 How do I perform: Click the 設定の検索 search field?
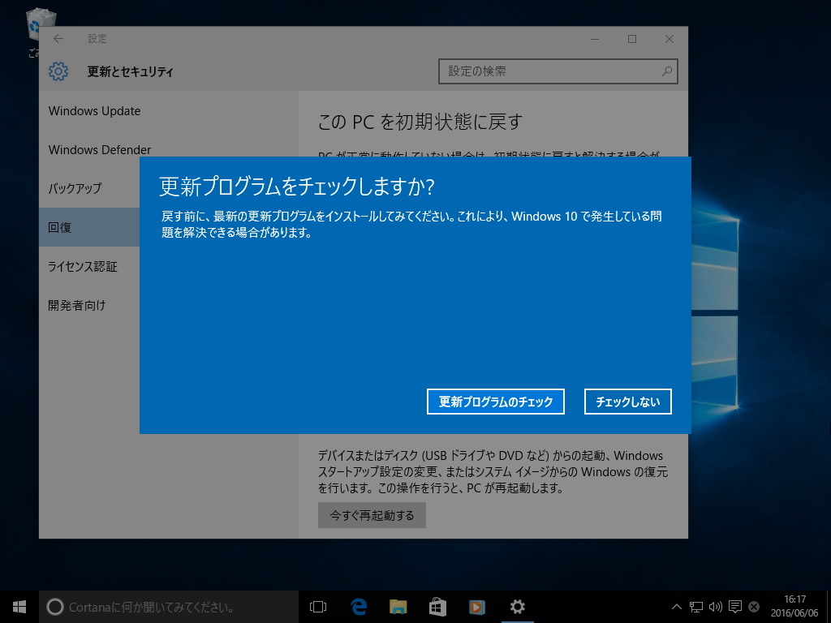coord(558,71)
